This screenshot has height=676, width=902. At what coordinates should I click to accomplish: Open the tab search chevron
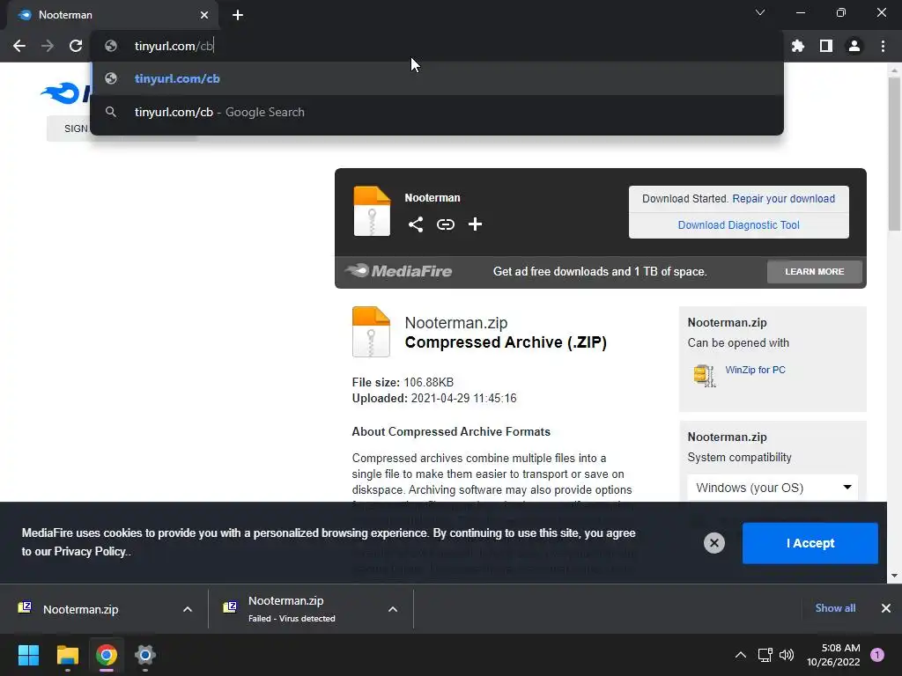click(760, 12)
